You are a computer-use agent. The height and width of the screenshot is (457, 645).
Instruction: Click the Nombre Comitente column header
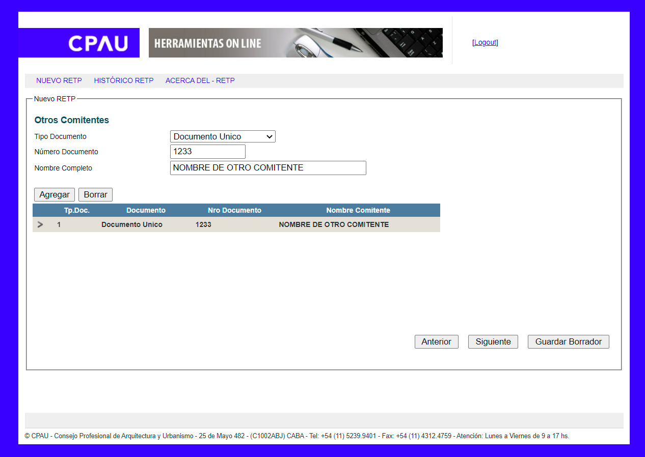pyautogui.click(x=358, y=210)
